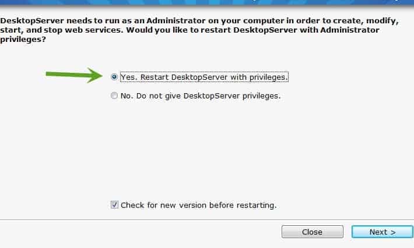Click the separator line above the buttons
Viewport: 414px width, 248px height.
[207, 220]
